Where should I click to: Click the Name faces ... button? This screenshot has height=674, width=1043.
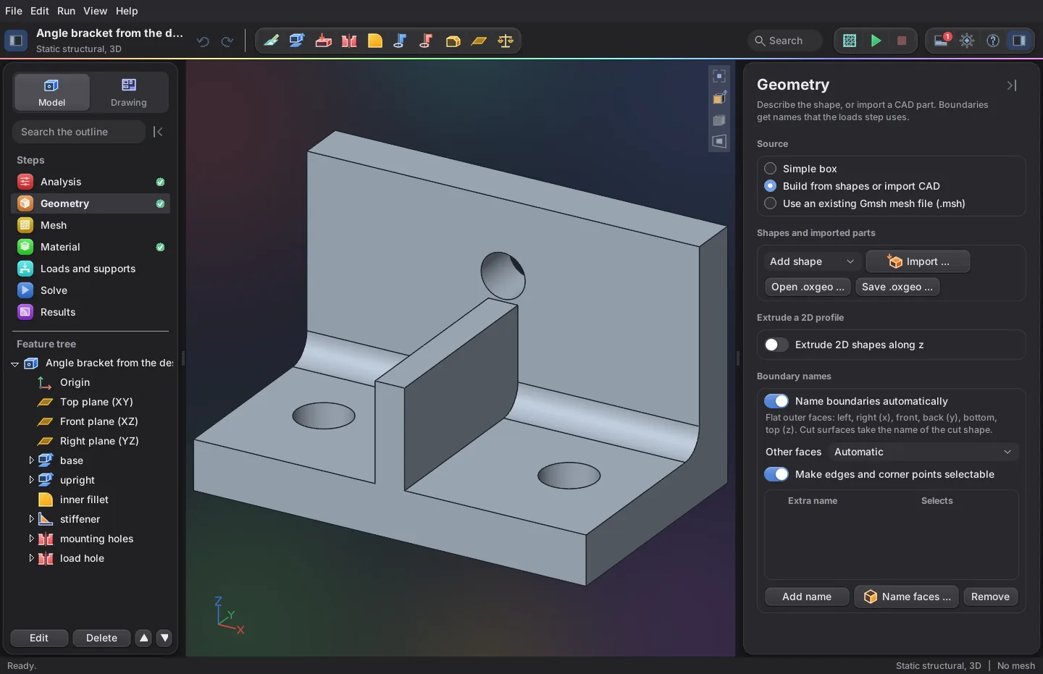point(907,597)
